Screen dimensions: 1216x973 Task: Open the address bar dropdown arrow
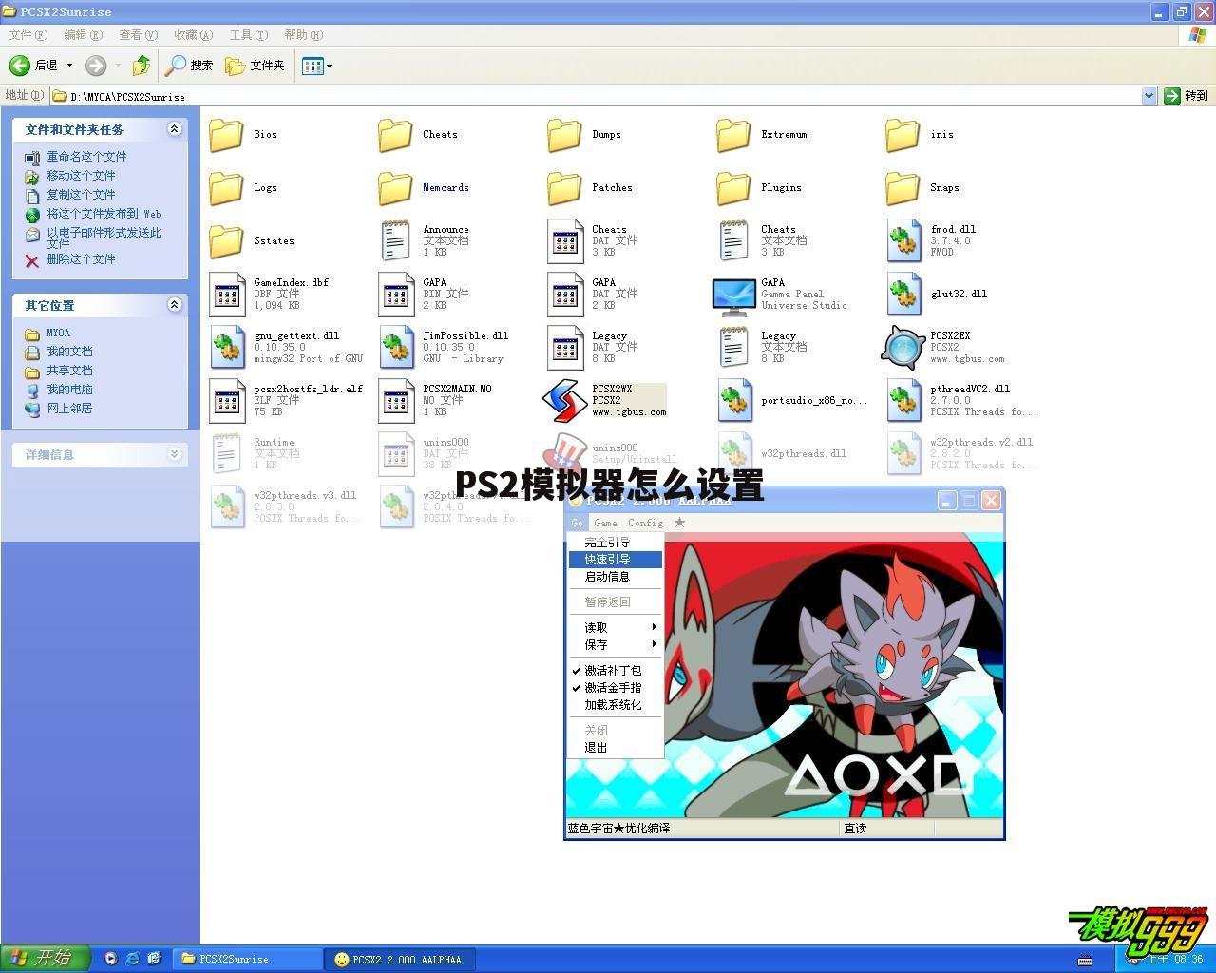(x=1149, y=96)
